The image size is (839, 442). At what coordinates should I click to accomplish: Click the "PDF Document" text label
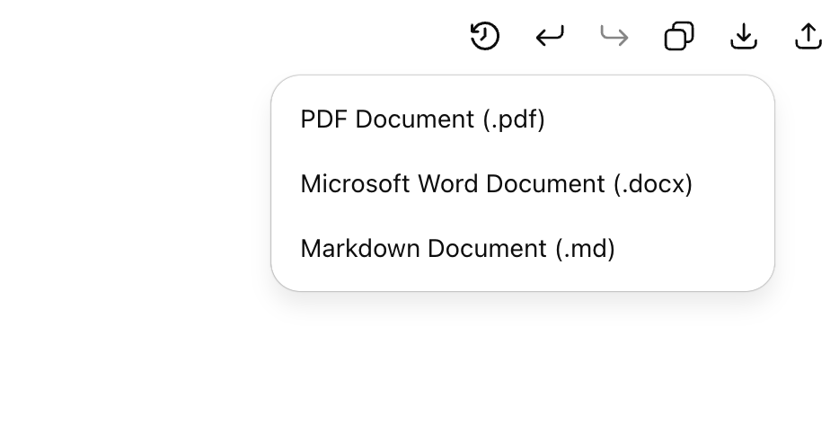pyautogui.click(x=387, y=119)
